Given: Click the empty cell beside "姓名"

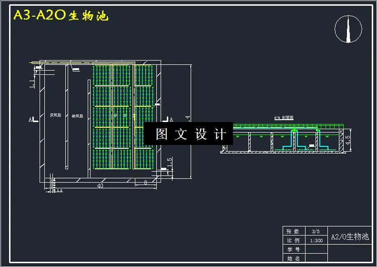Looking at the screenshot, I should point(316,258).
